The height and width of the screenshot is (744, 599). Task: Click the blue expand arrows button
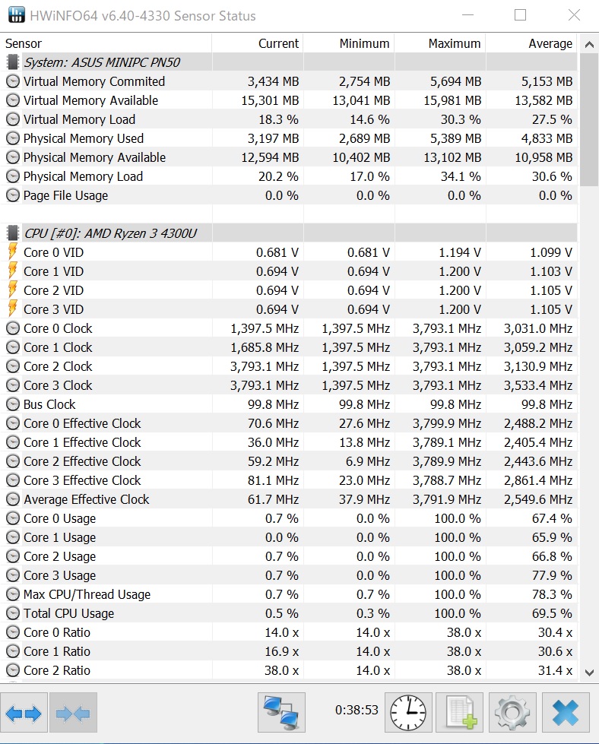tap(24, 713)
